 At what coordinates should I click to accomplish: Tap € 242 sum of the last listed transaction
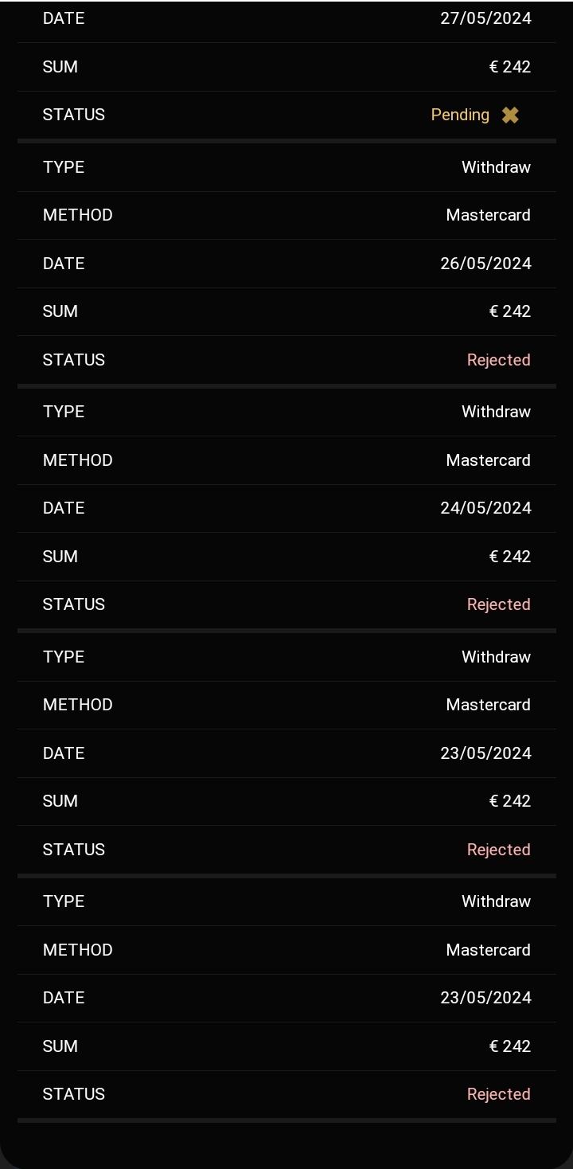coord(509,1046)
